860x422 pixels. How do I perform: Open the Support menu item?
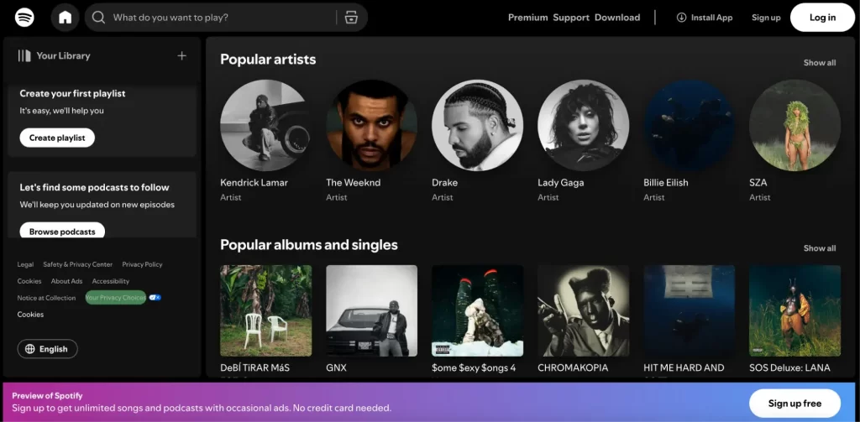click(x=571, y=18)
